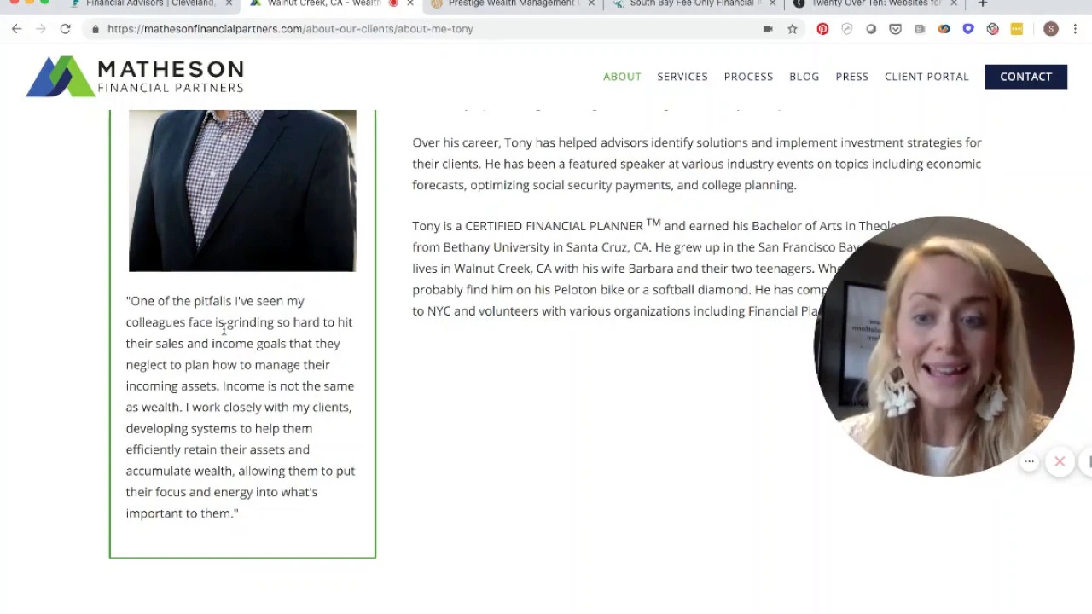
Task: Open the BLOG page
Action: [804, 77]
